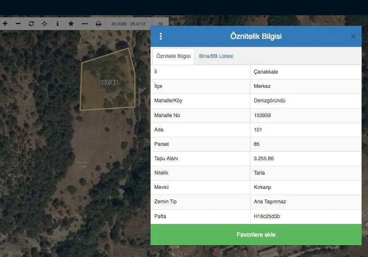368x257 pixels.
Task: Click the Ada field label
Action: (159, 130)
